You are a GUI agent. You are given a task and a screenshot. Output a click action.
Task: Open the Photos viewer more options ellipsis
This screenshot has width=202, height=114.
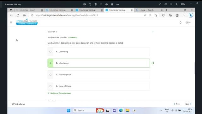click(117, 4)
